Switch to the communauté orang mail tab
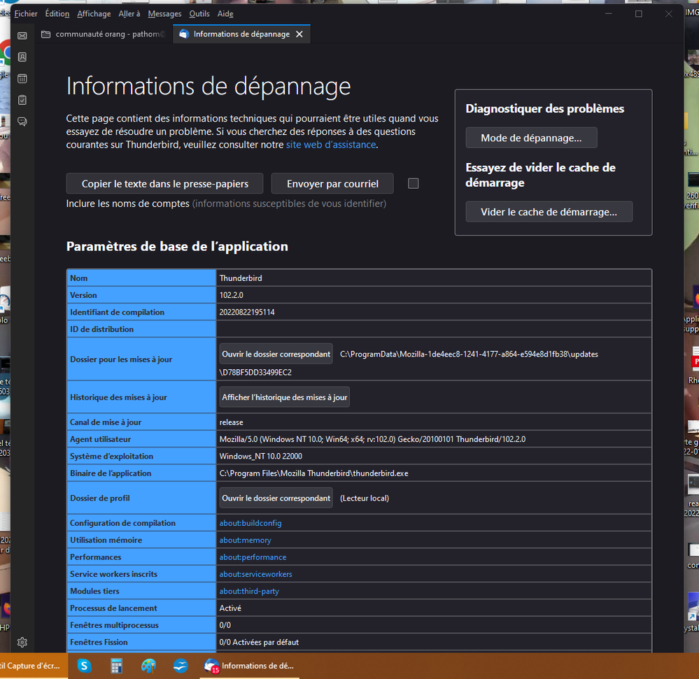The width and height of the screenshot is (699, 679). 104,34
